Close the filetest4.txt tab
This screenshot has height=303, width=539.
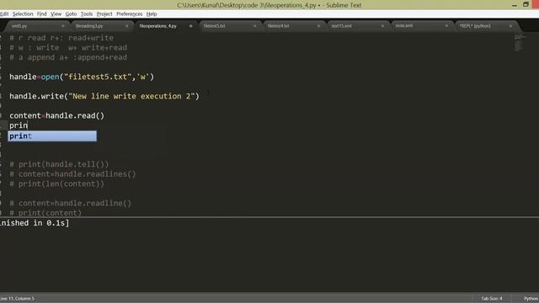pyautogui.click(x=318, y=26)
